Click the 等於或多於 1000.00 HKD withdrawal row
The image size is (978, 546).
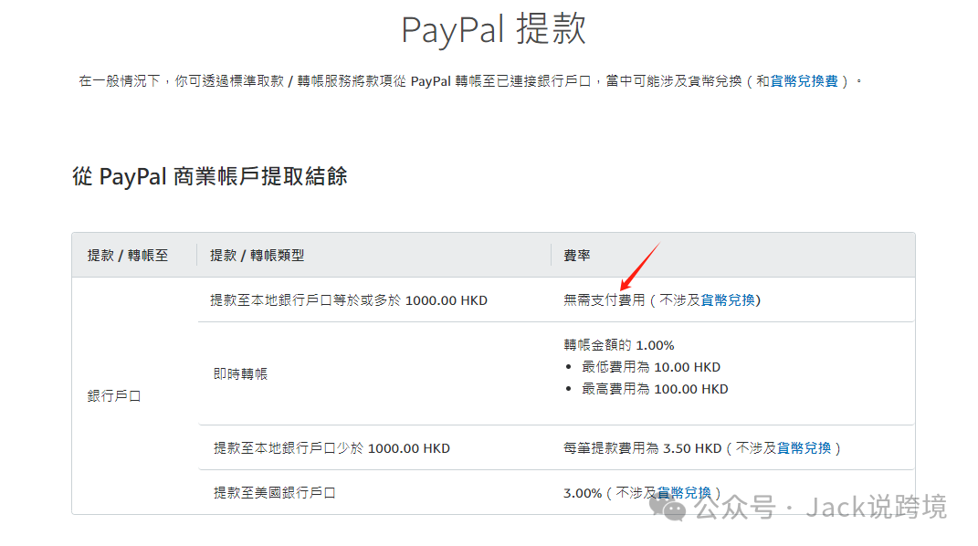[x=348, y=299]
